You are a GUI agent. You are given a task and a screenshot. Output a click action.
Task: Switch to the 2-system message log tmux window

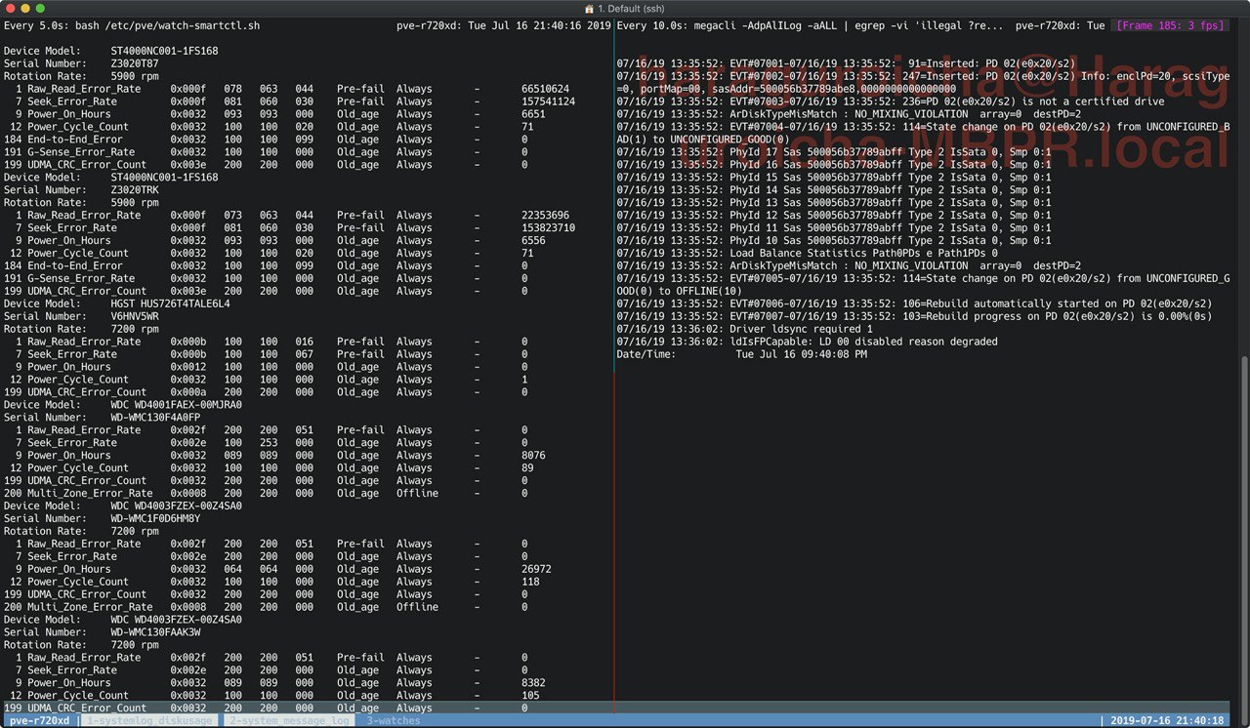point(289,721)
